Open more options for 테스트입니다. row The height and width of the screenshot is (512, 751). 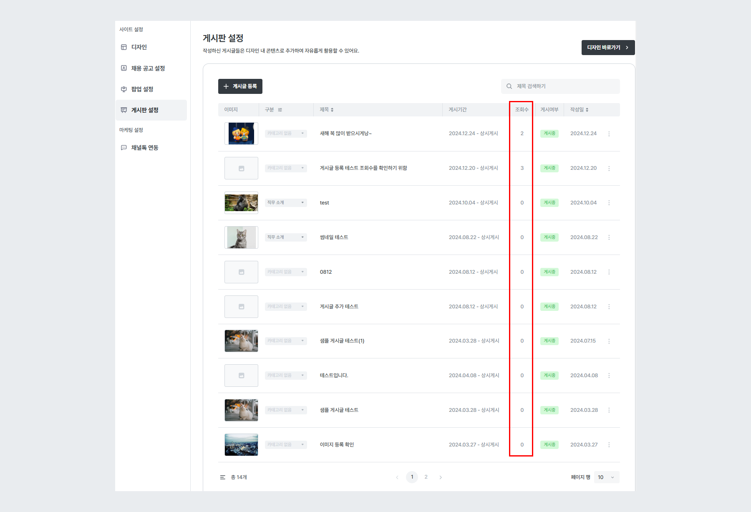pos(609,376)
